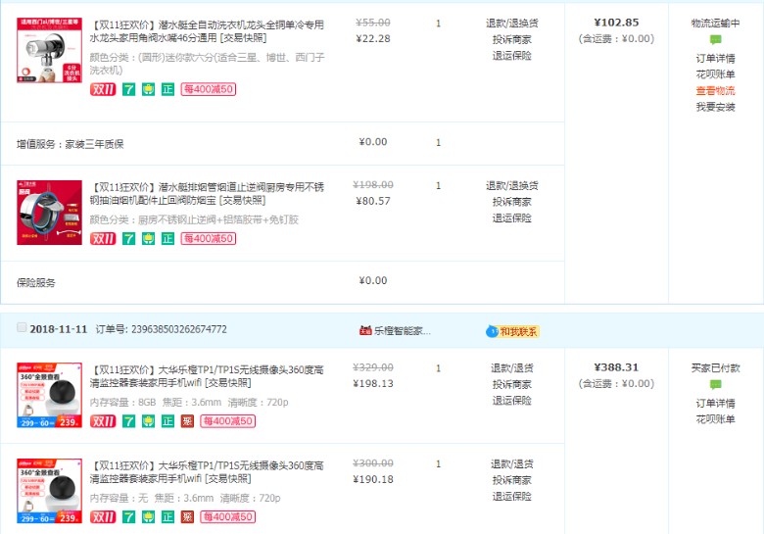View 订单详情 for the ¥102.85 order
Viewport: 764px width, 534px height.
(715, 58)
